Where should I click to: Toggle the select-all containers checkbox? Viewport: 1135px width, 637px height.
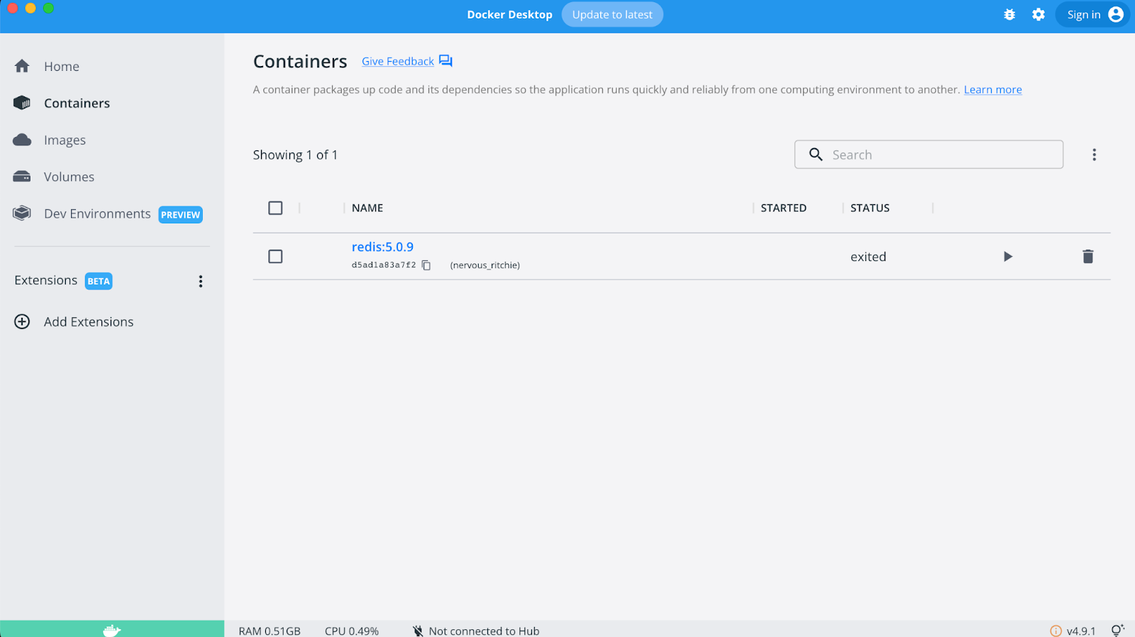pos(275,208)
